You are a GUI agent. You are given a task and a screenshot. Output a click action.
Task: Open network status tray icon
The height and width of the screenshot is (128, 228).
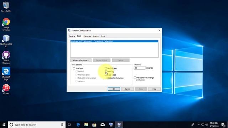tap(203, 125)
